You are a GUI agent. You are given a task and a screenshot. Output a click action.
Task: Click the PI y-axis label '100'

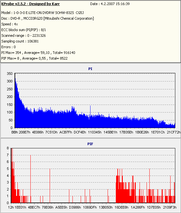click(x=9, y=112)
